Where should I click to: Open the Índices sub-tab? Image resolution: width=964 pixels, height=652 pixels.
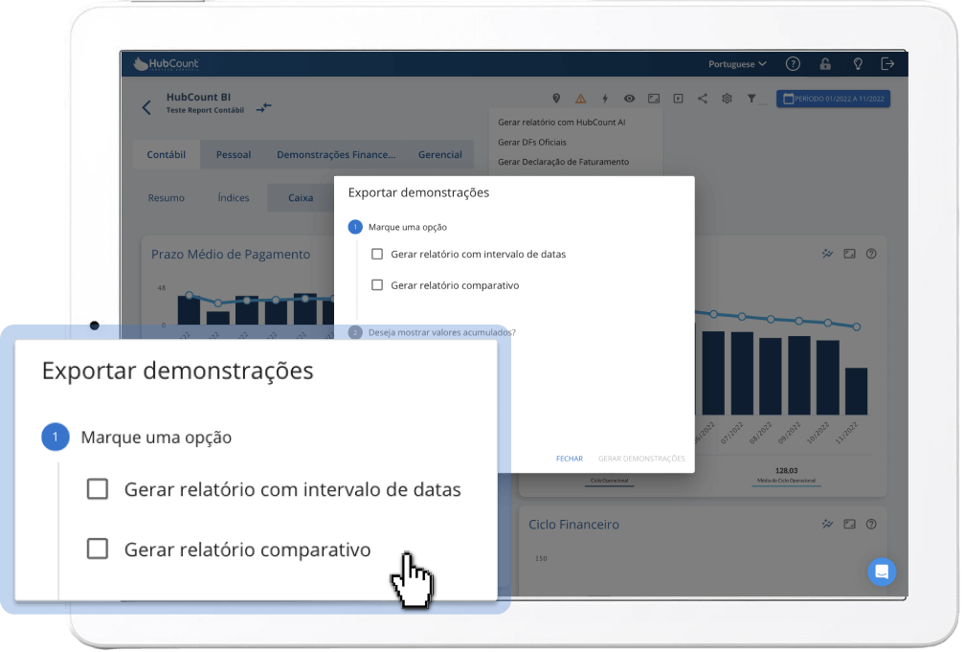click(x=233, y=198)
